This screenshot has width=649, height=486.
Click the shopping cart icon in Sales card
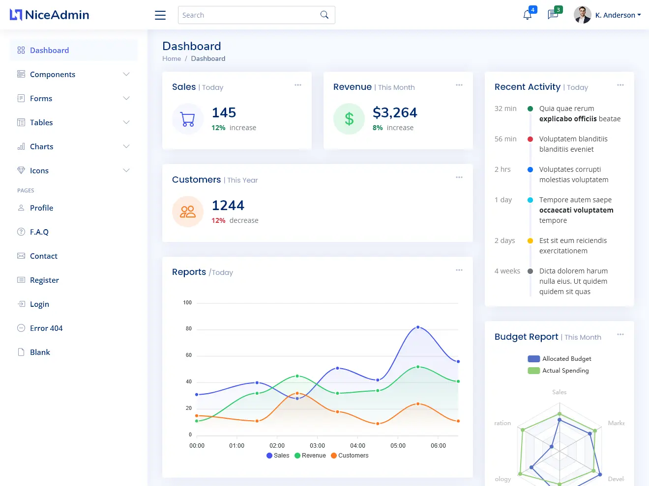pos(187,119)
